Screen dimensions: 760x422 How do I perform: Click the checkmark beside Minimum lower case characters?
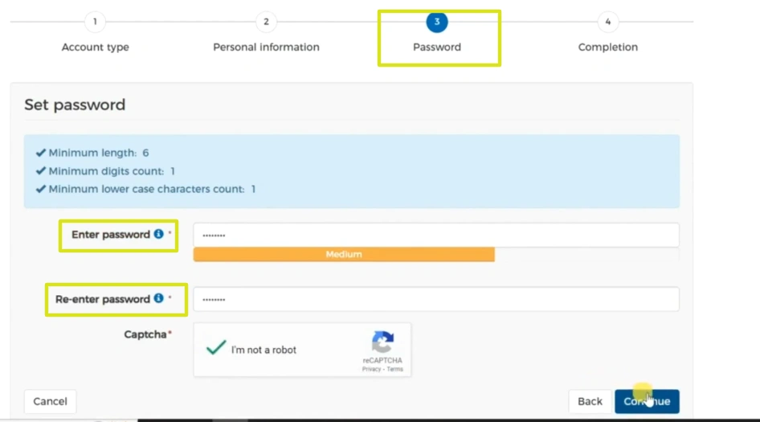coord(41,190)
